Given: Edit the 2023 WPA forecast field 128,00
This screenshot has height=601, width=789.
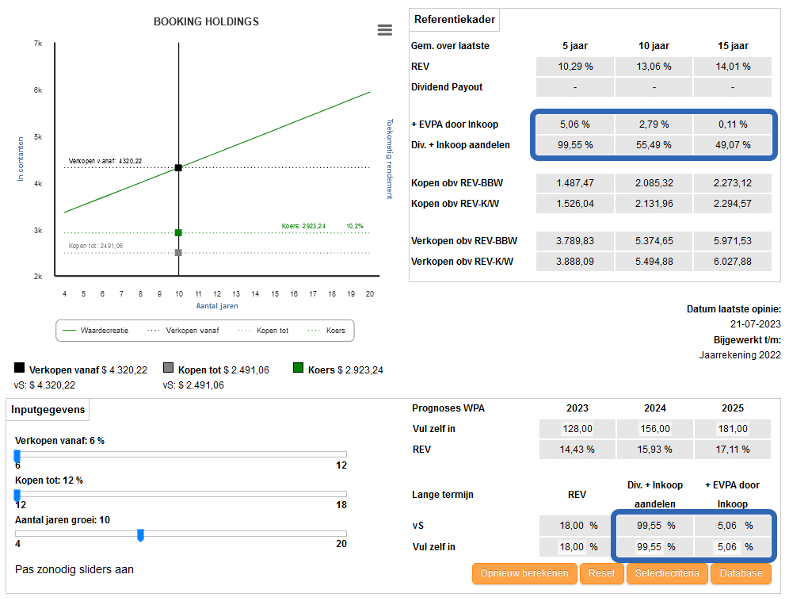Looking at the screenshot, I should coord(577,429).
